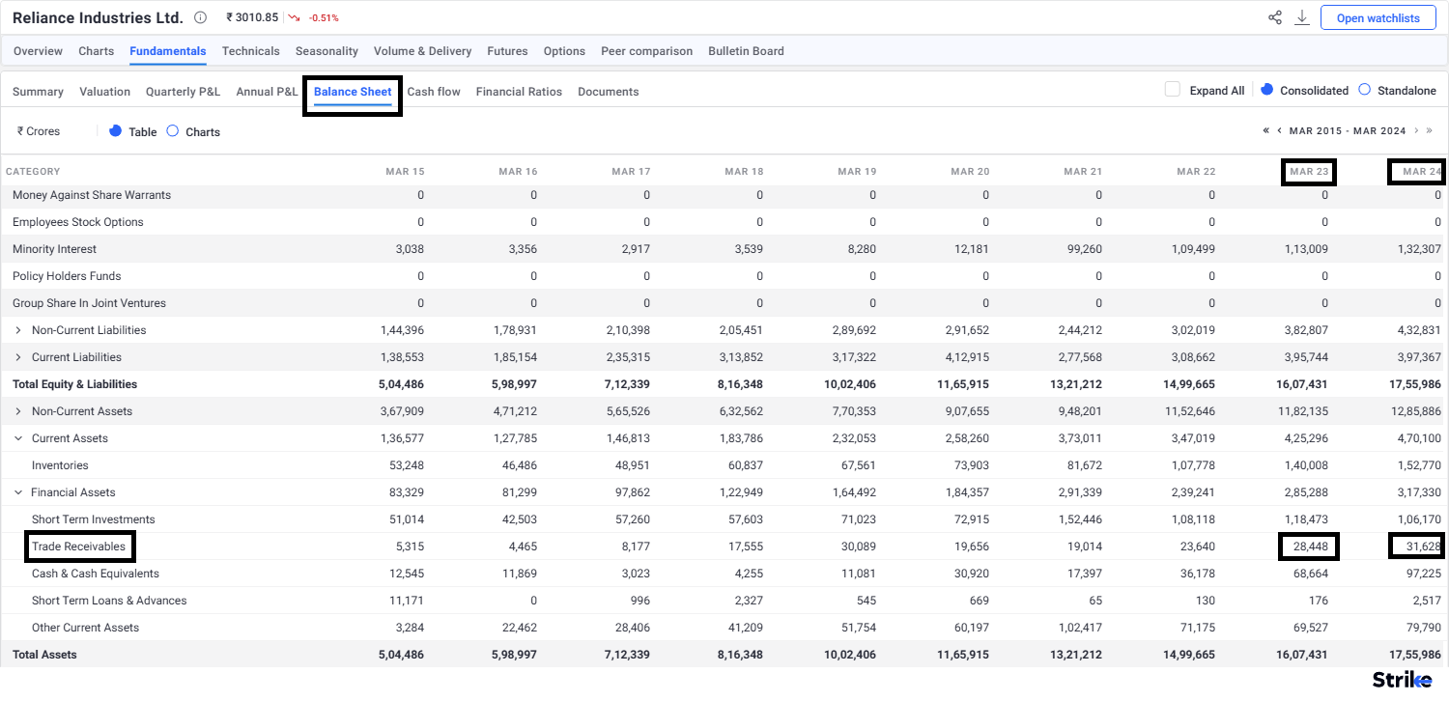Select the Standalone radio option

click(x=1364, y=89)
